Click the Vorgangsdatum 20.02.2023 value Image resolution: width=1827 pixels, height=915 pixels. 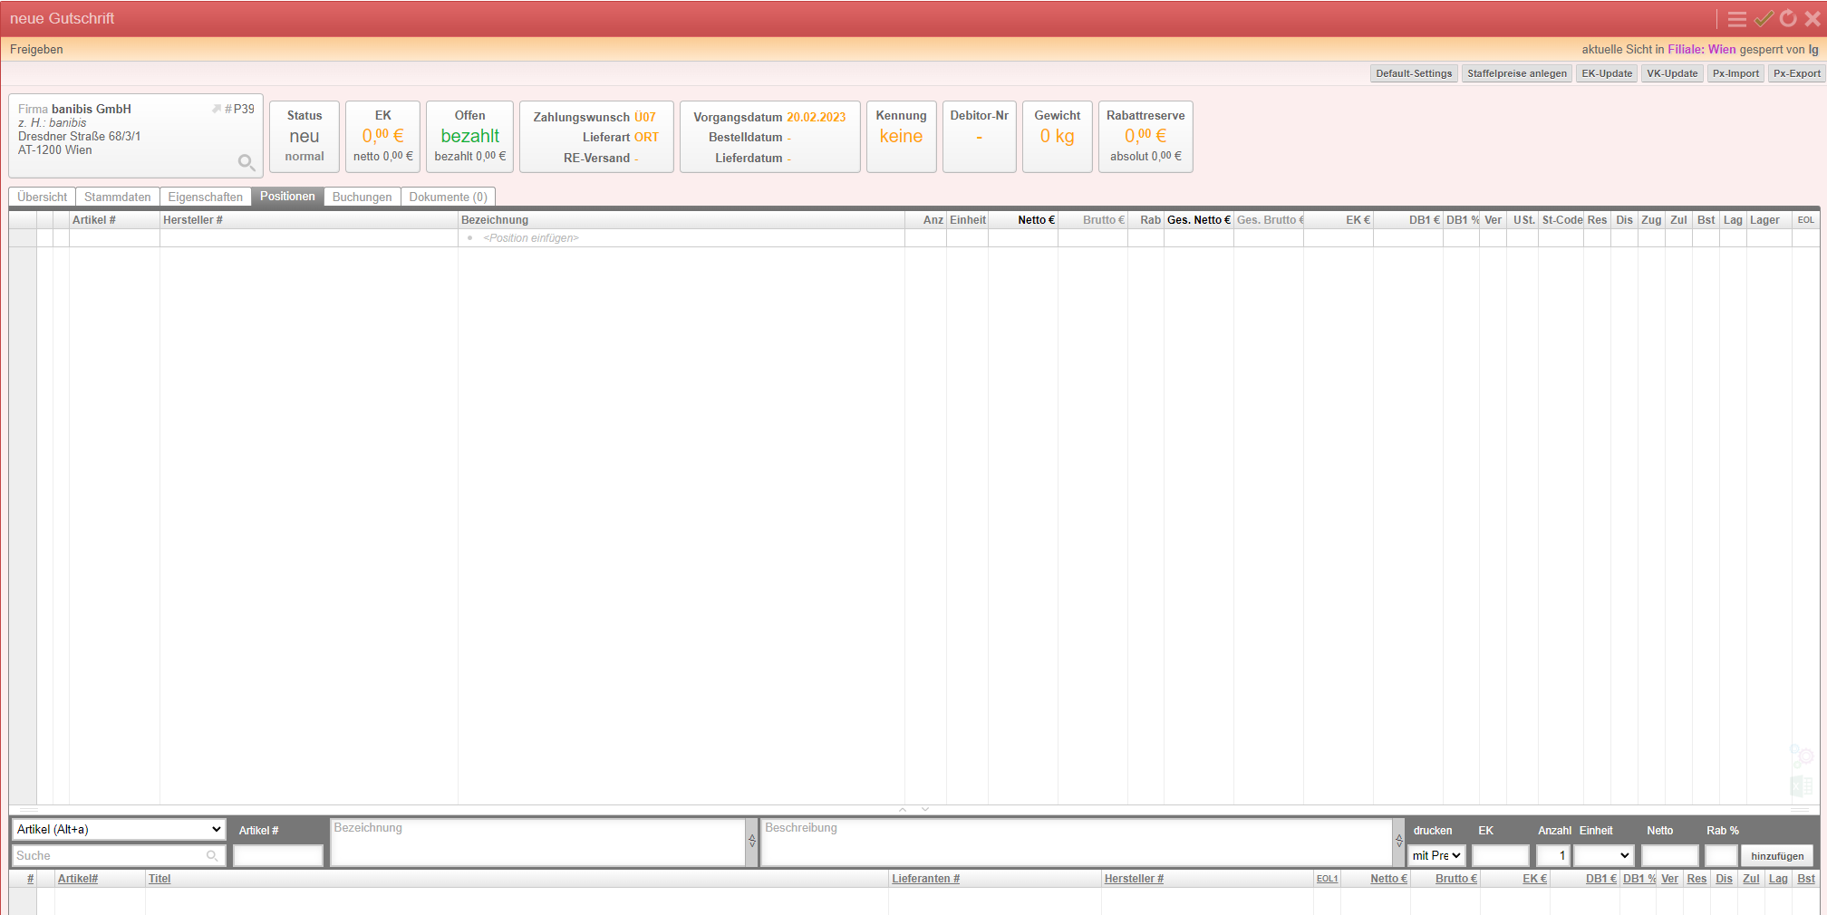(x=816, y=117)
